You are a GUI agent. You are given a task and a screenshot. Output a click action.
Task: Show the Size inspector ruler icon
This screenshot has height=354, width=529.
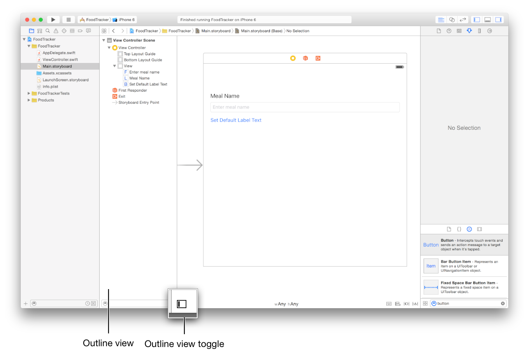click(480, 31)
